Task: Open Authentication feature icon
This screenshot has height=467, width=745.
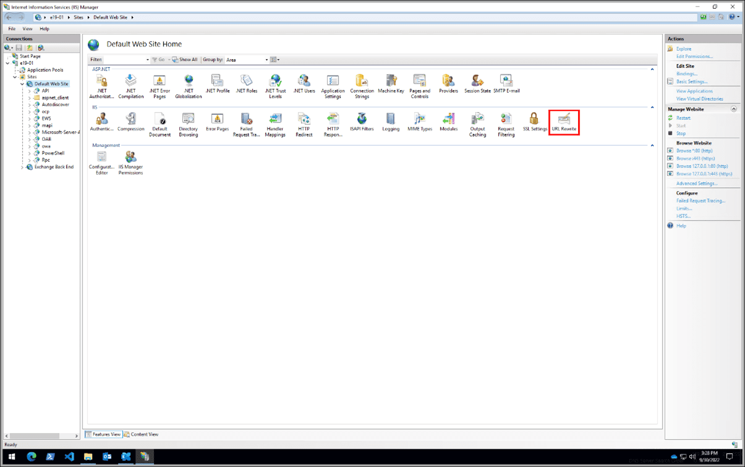Action: [101, 122]
